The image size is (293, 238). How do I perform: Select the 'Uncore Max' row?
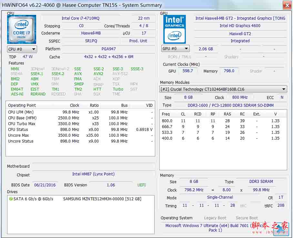(x=80, y=135)
